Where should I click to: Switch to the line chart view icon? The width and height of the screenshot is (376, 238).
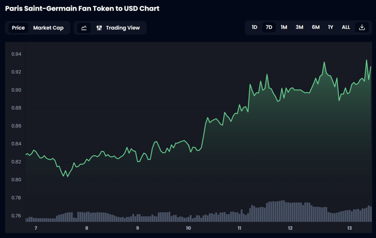pyautogui.click(x=84, y=28)
